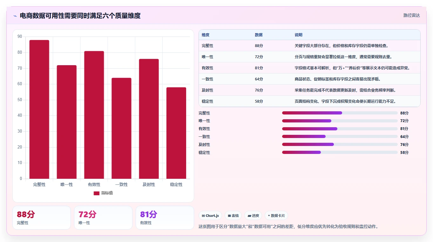The width and height of the screenshot is (433, 242).
Task: Click the 进度 tag chip
Action: point(253,216)
